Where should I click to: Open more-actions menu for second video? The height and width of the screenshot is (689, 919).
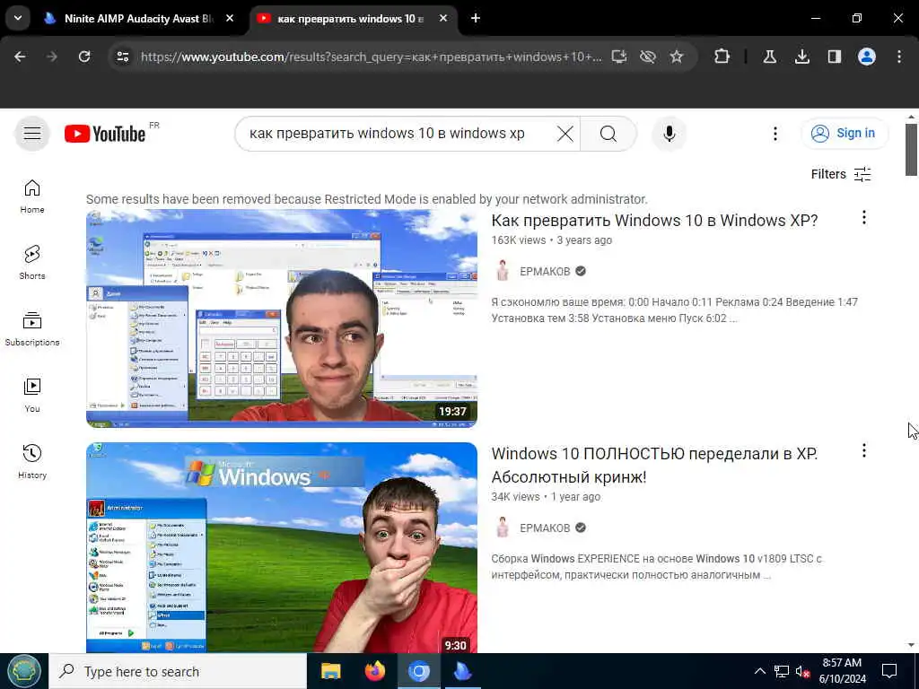coord(864,450)
